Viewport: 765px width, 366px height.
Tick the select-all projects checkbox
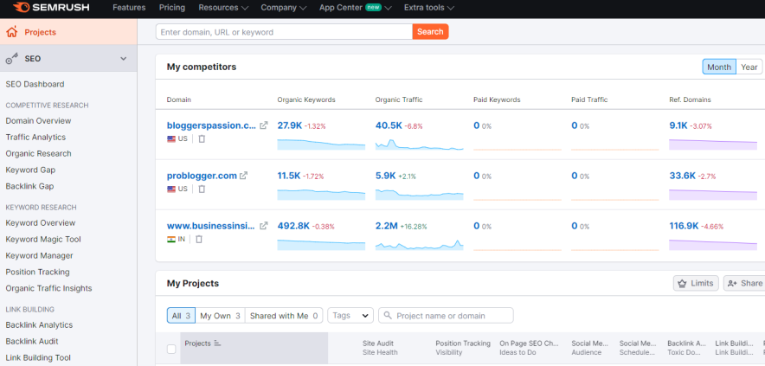pyautogui.click(x=171, y=349)
